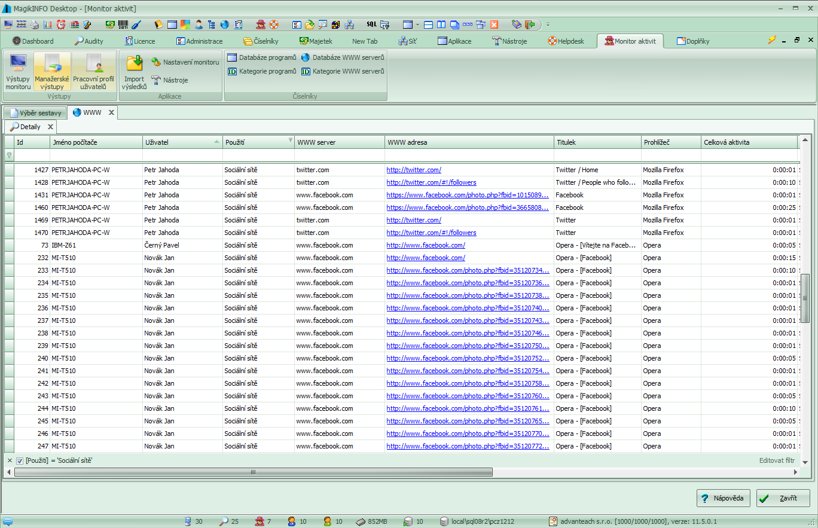818x528 pixels.
Task: Expand the window layout dropdown arrow in toolbar
Action: coord(417,25)
